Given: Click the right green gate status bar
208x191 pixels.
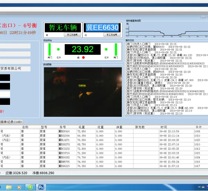Looking at the screenshot, I should point(116,49).
